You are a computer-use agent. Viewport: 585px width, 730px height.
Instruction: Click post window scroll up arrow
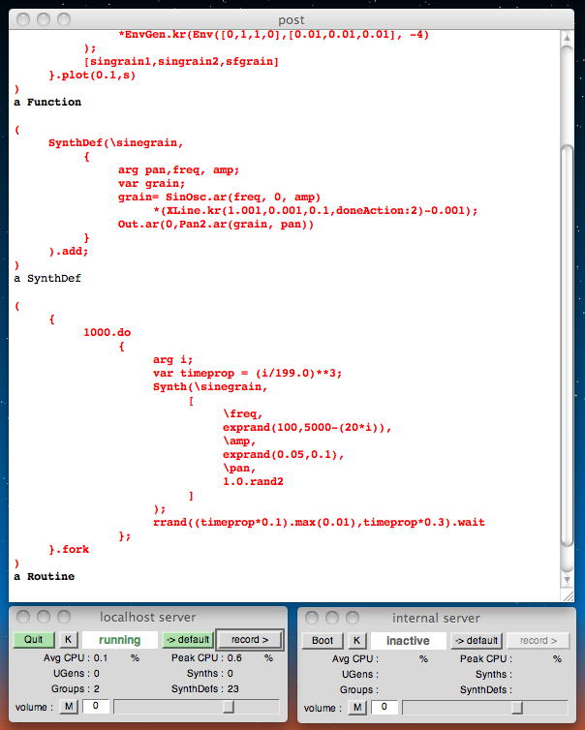567,38
